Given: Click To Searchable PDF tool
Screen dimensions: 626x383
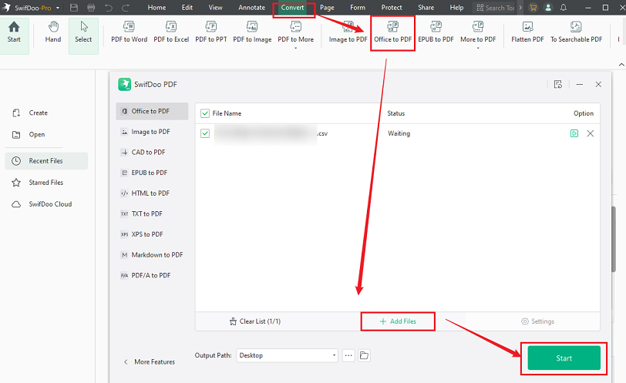Looking at the screenshot, I should [576, 32].
